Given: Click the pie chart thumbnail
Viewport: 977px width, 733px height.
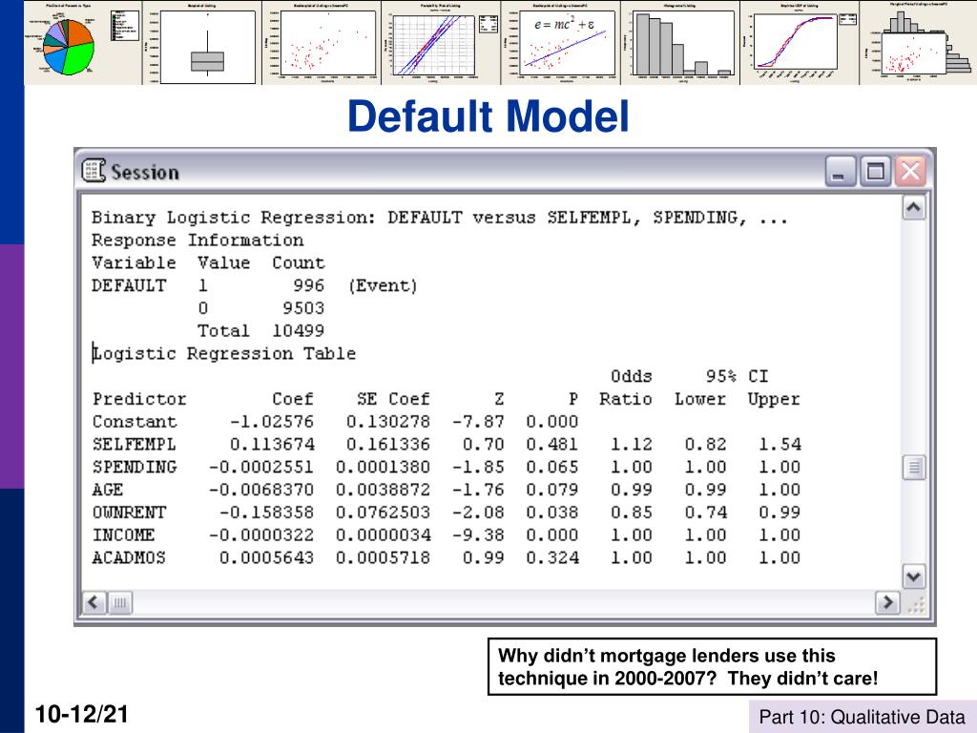Looking at the screenshot, I should click(x=83, y=42).
